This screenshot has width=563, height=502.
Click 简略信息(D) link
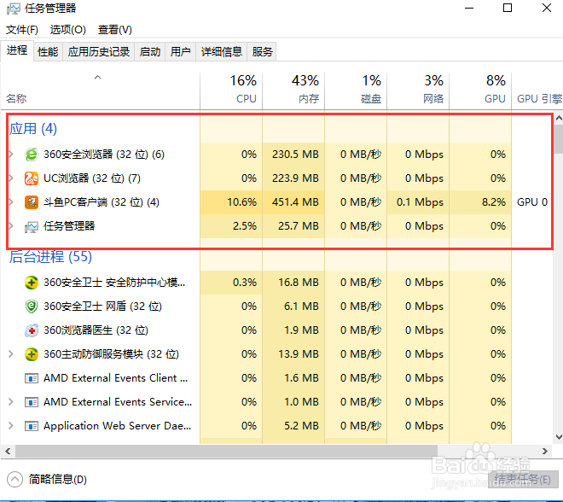pyautogui.click(x=58, y=479)
